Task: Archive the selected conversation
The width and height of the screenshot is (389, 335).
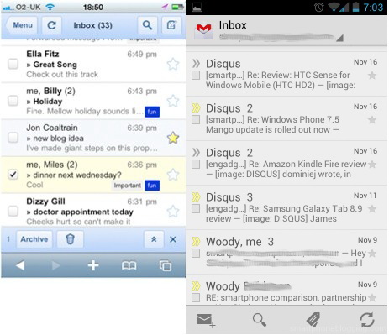Action: click(34, 239)
